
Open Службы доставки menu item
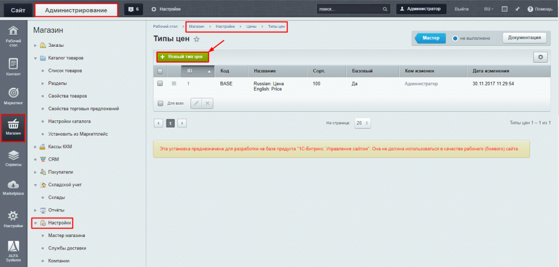(67, 248)
